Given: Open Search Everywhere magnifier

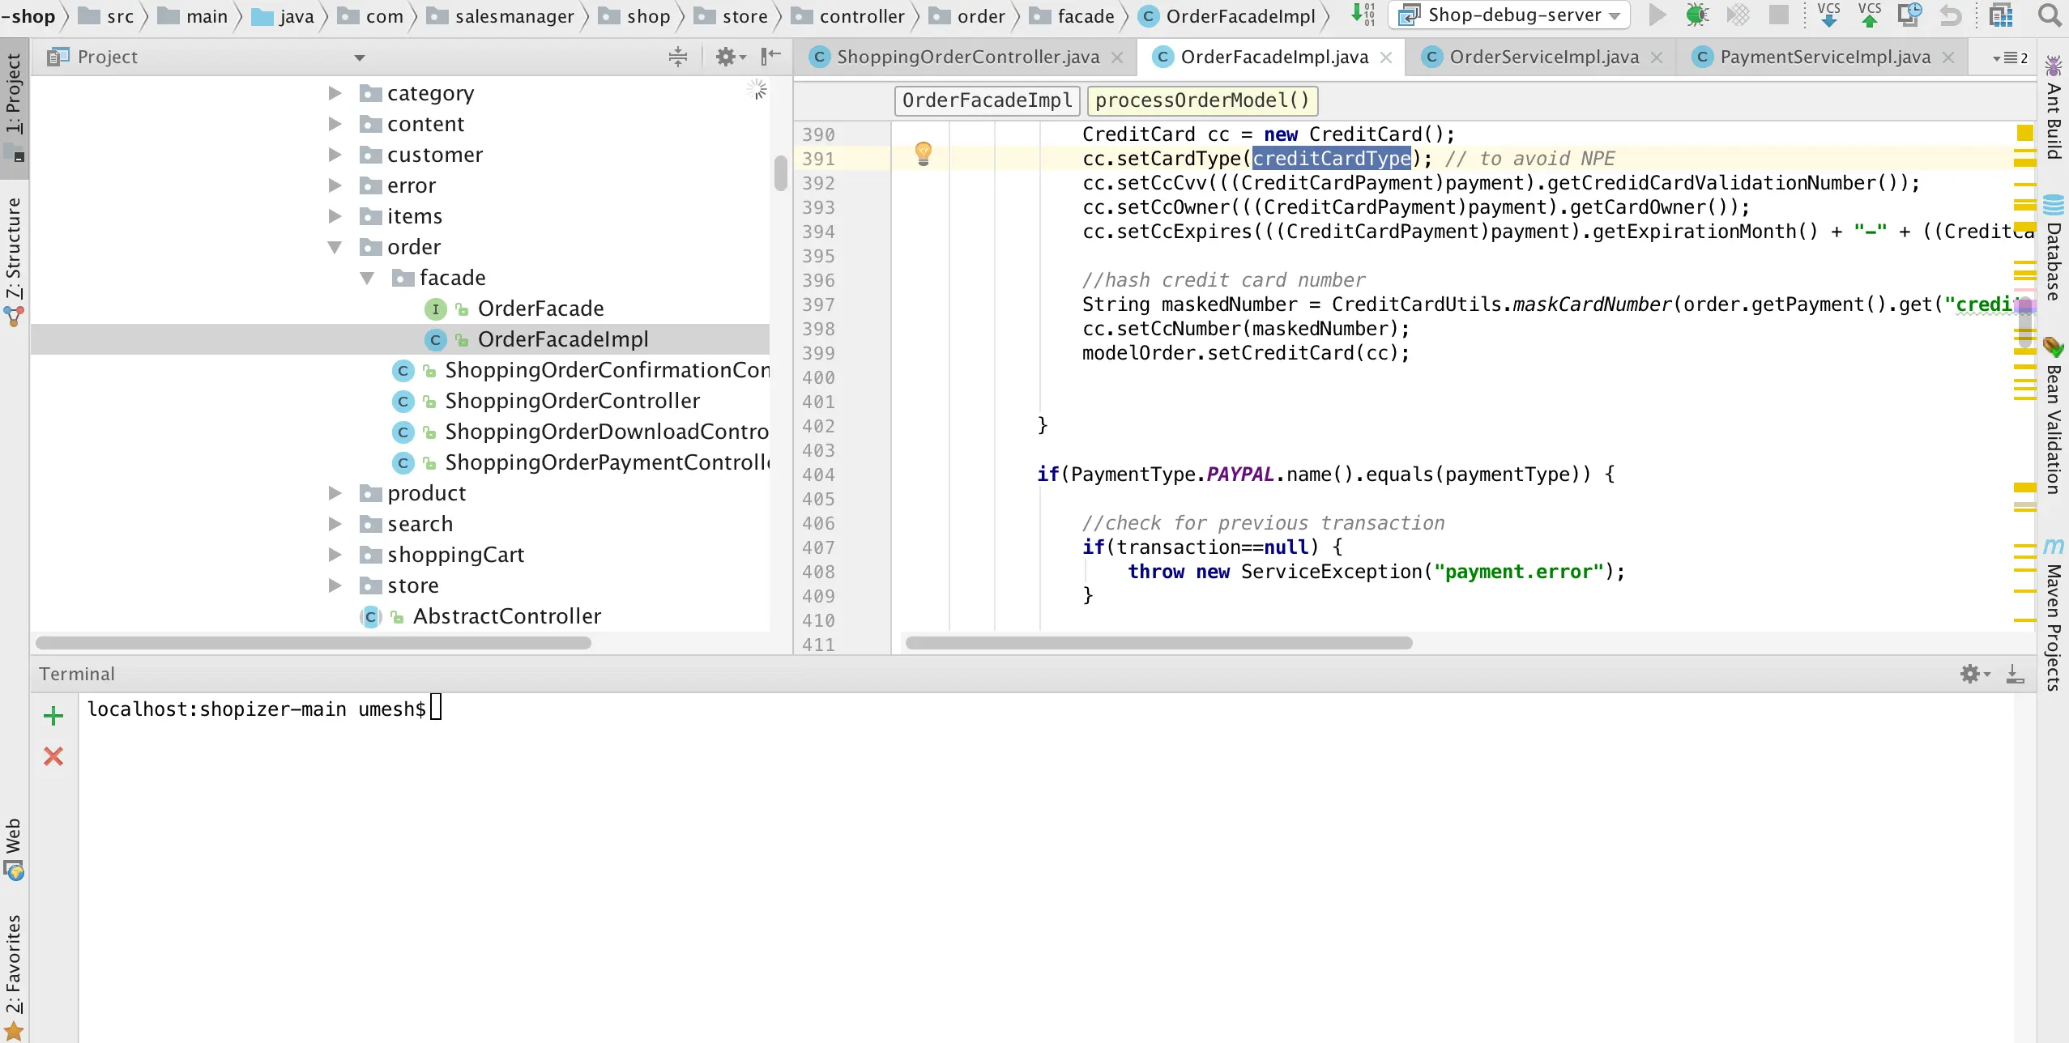Looking at the screenshot, I should point(2050,15).
